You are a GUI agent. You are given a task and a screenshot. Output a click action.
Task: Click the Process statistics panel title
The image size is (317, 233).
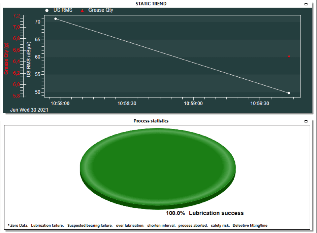coord(151,121)
